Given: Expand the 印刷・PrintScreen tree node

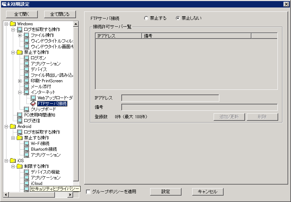Looking at the screenshot, I should tap(20, 81).
